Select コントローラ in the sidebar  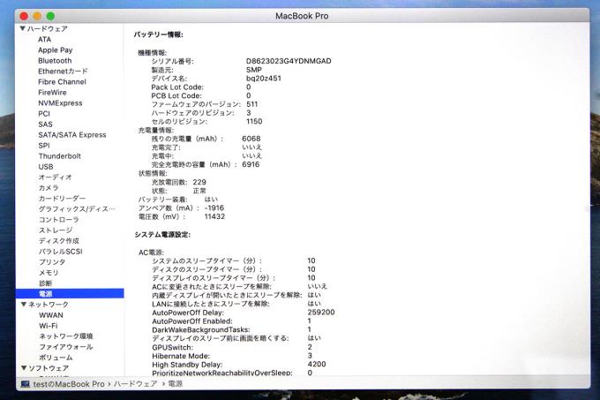coord(58,220)
